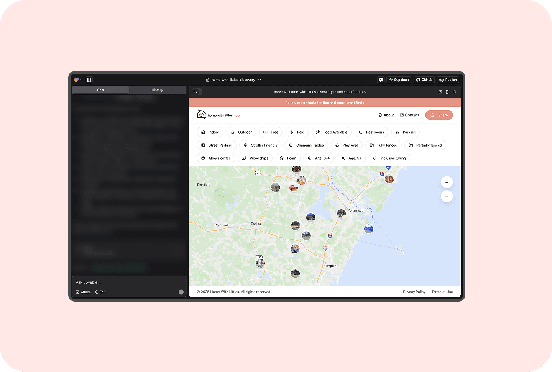Open the Lovable heart logo menu

pos(77,80)
